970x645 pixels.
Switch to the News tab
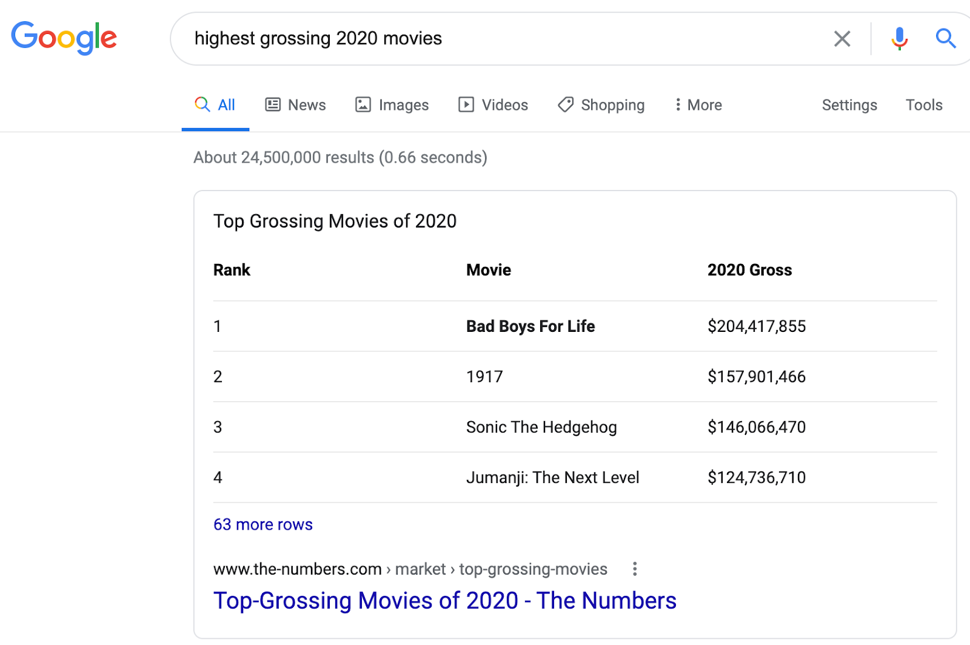[296, 105]
